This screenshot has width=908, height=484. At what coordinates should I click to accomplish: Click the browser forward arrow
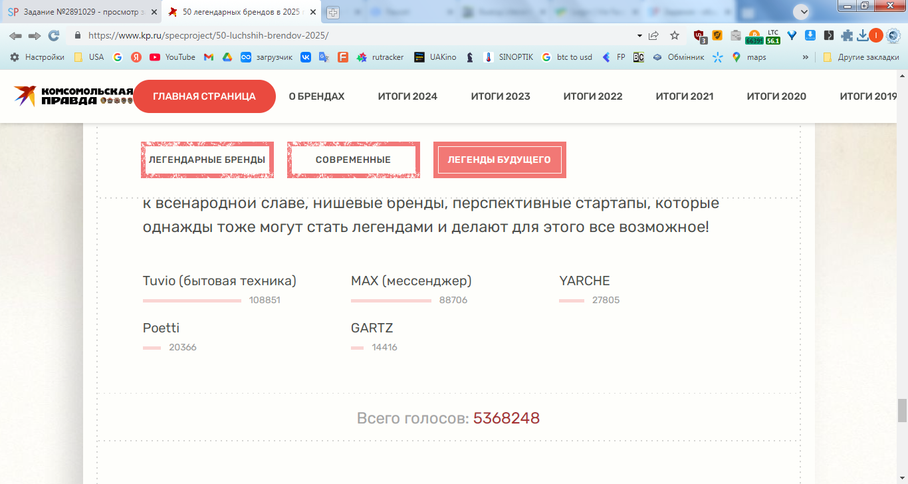pyautogui.click(x=35, y=36)
